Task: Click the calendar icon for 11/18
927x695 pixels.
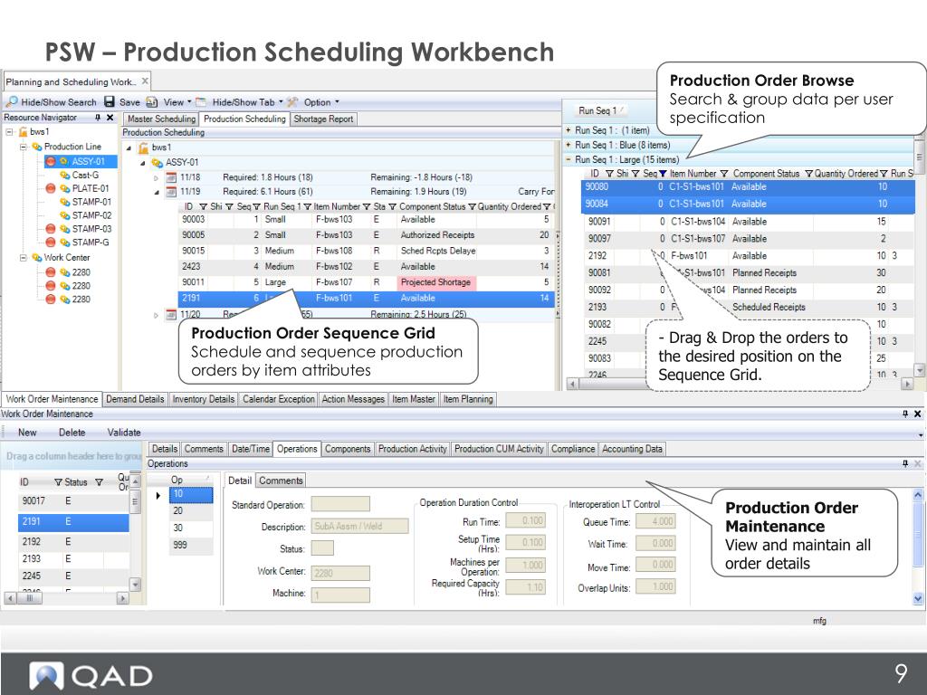Action: point(171,177)
